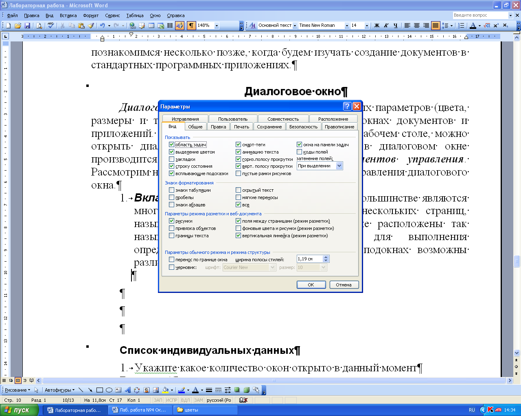The width and height of the screenshot is (521, 416).
Task: Check 'коды полей' option
Action: [300, 152]
